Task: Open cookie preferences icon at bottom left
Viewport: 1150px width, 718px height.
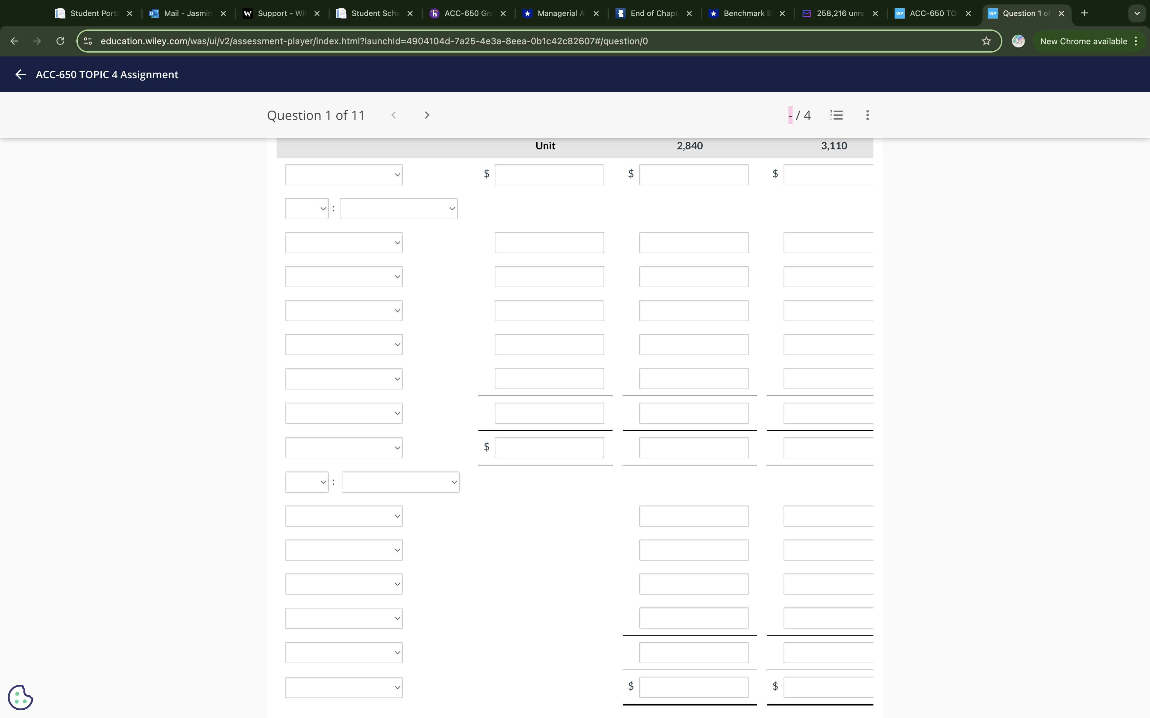Action: pyautogui.click(x=21, y=697)
